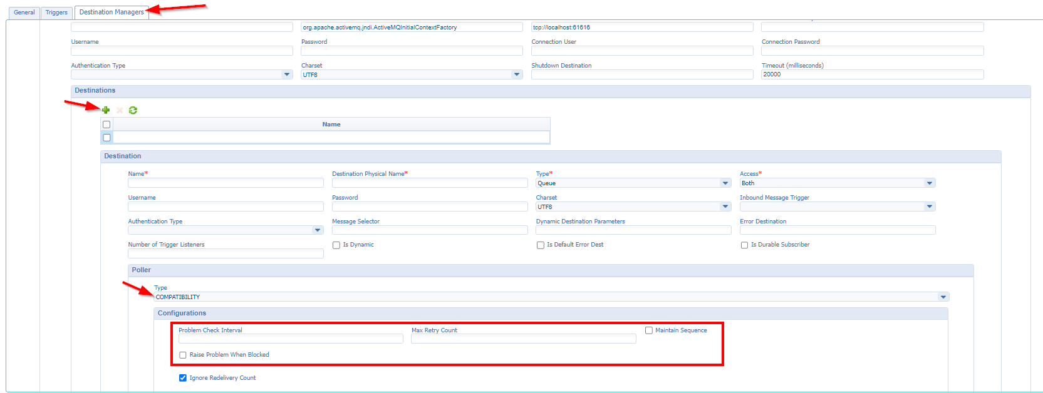Click the grayed-out delete destination icon

(x=120, y=110)
